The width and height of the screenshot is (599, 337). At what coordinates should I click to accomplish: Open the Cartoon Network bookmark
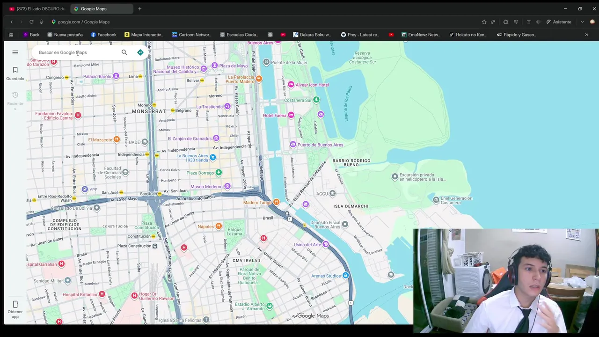click(x=191, y=35)
